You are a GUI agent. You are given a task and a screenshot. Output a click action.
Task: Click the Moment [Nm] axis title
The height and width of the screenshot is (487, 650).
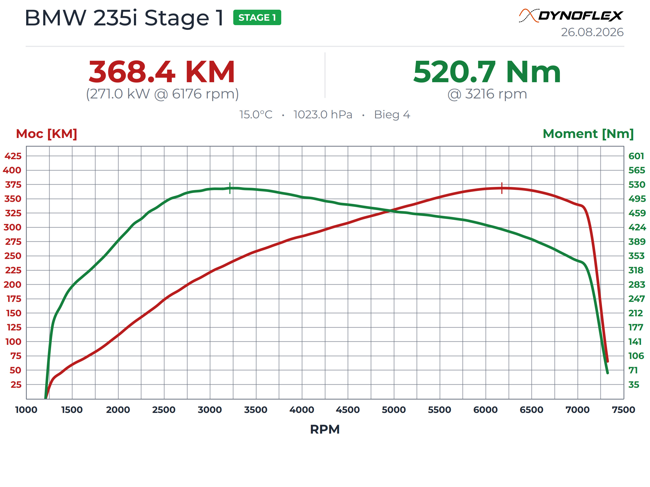(588, 134)
